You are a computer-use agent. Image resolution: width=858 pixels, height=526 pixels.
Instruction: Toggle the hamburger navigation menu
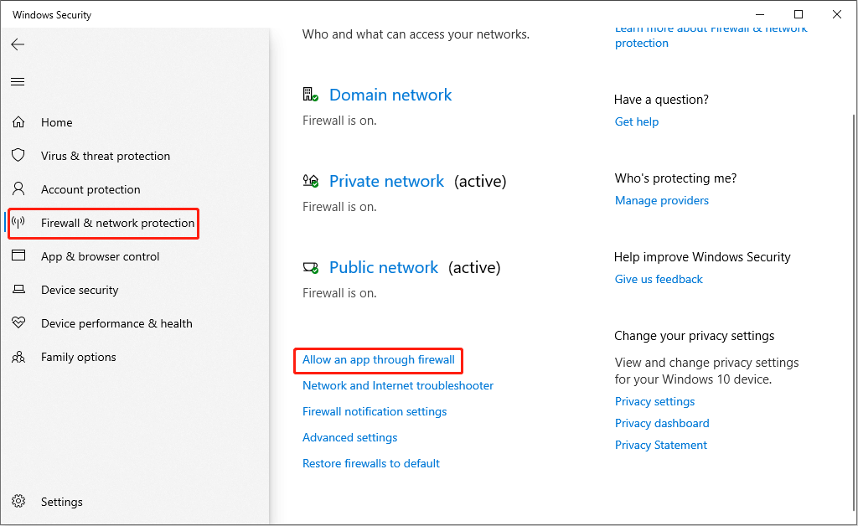click(18, 81)
